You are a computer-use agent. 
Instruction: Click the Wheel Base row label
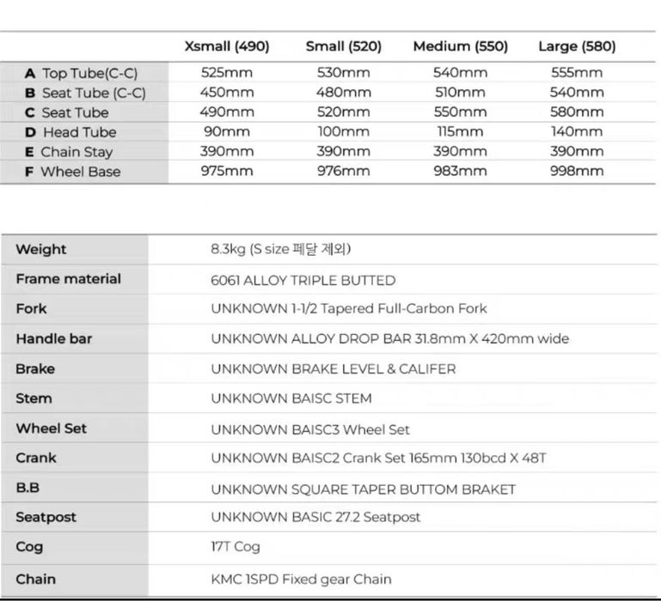(72, 172)
